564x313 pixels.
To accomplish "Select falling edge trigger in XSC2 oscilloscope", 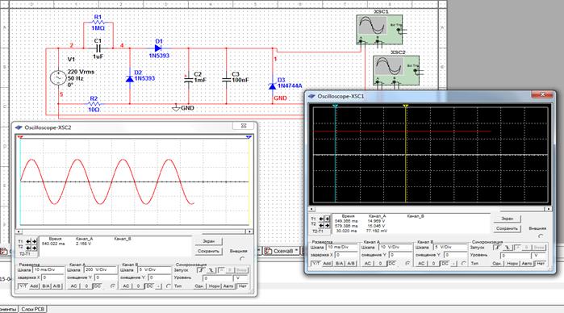I will click(x=211, y=270).
